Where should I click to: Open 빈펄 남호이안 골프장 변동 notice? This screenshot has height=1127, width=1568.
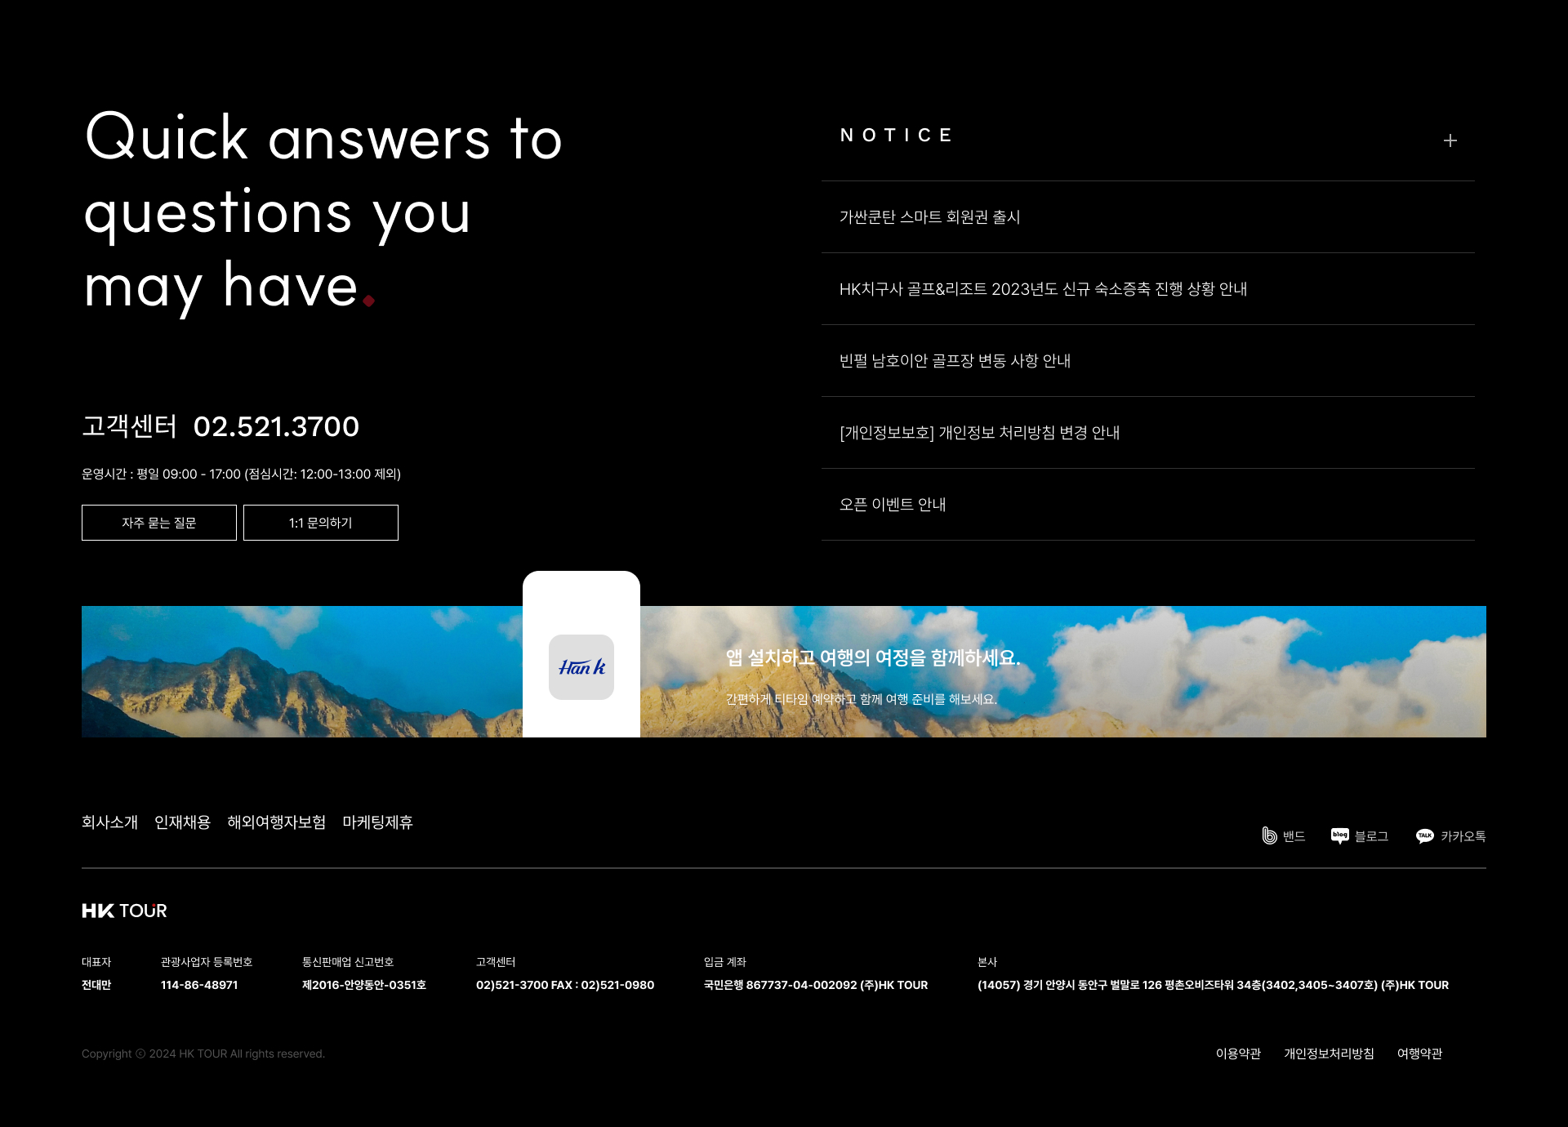pyautogui.click(x=955, y=361)
